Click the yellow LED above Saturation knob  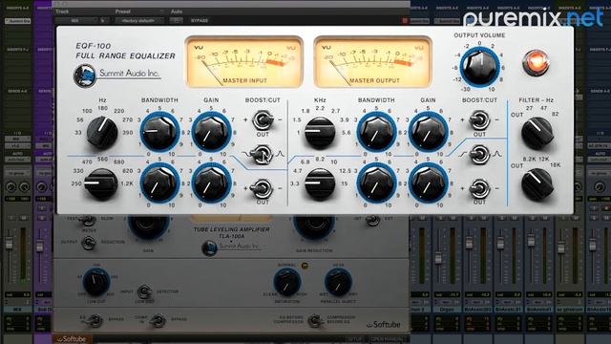point(305,266)
